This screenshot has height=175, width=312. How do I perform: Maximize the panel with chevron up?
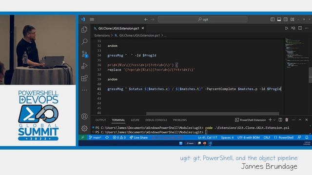[x=300, y=120]
